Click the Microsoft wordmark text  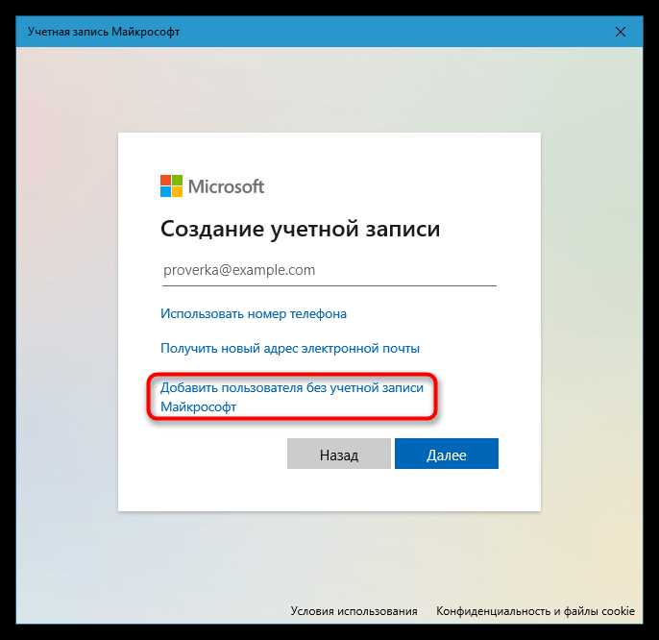pos(226,186)
